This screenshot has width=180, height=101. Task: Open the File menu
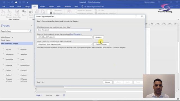point(4,6)
